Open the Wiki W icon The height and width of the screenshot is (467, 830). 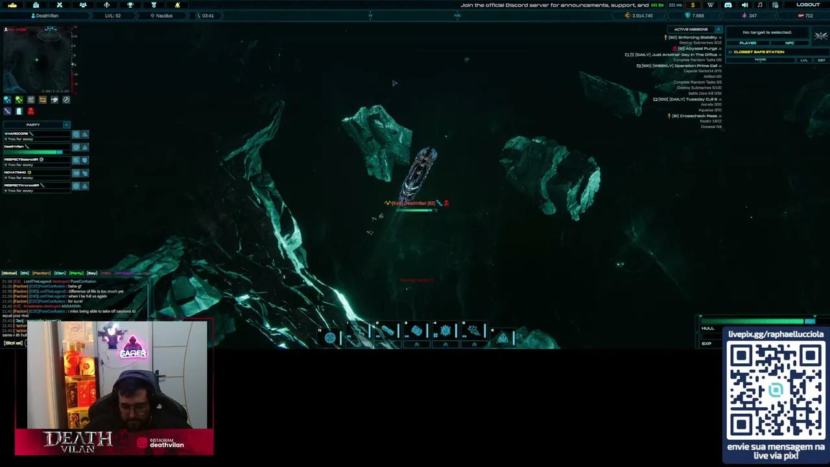click(x=711, y=5)
